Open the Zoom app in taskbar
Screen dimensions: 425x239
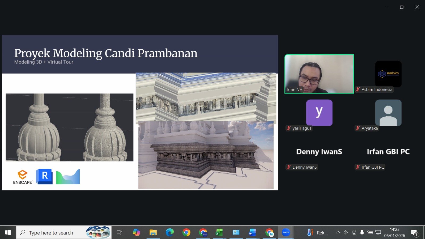[x=286, y=233]
